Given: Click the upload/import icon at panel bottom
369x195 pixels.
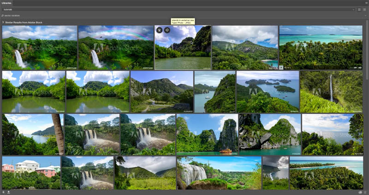Looking at the screenshot, I should 9,192.
